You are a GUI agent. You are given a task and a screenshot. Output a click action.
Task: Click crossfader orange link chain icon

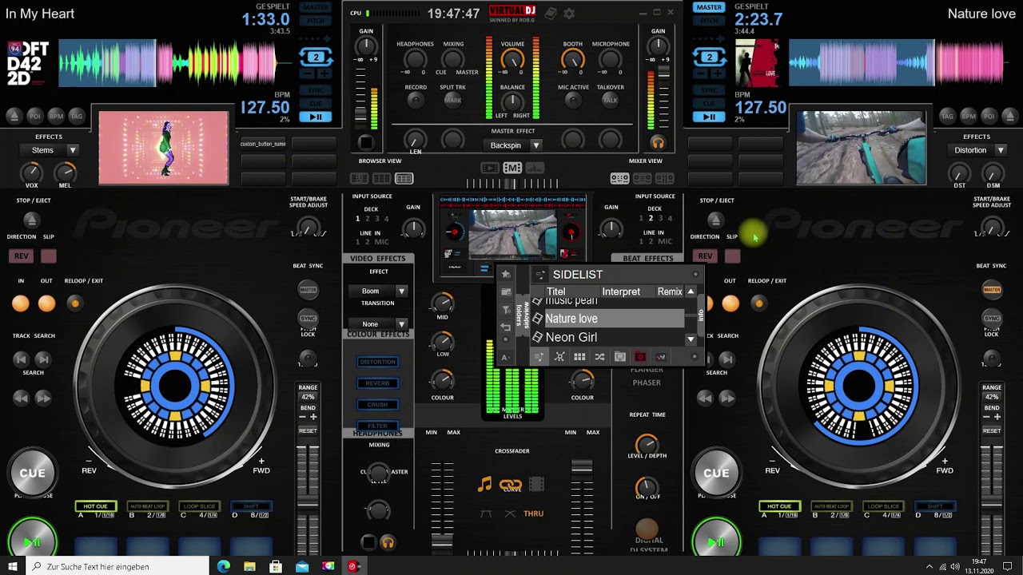510,485
